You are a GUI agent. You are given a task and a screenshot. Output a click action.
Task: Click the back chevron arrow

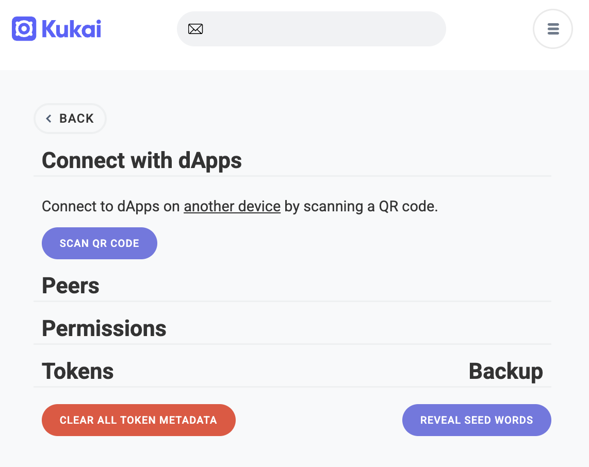coord(48,119)
